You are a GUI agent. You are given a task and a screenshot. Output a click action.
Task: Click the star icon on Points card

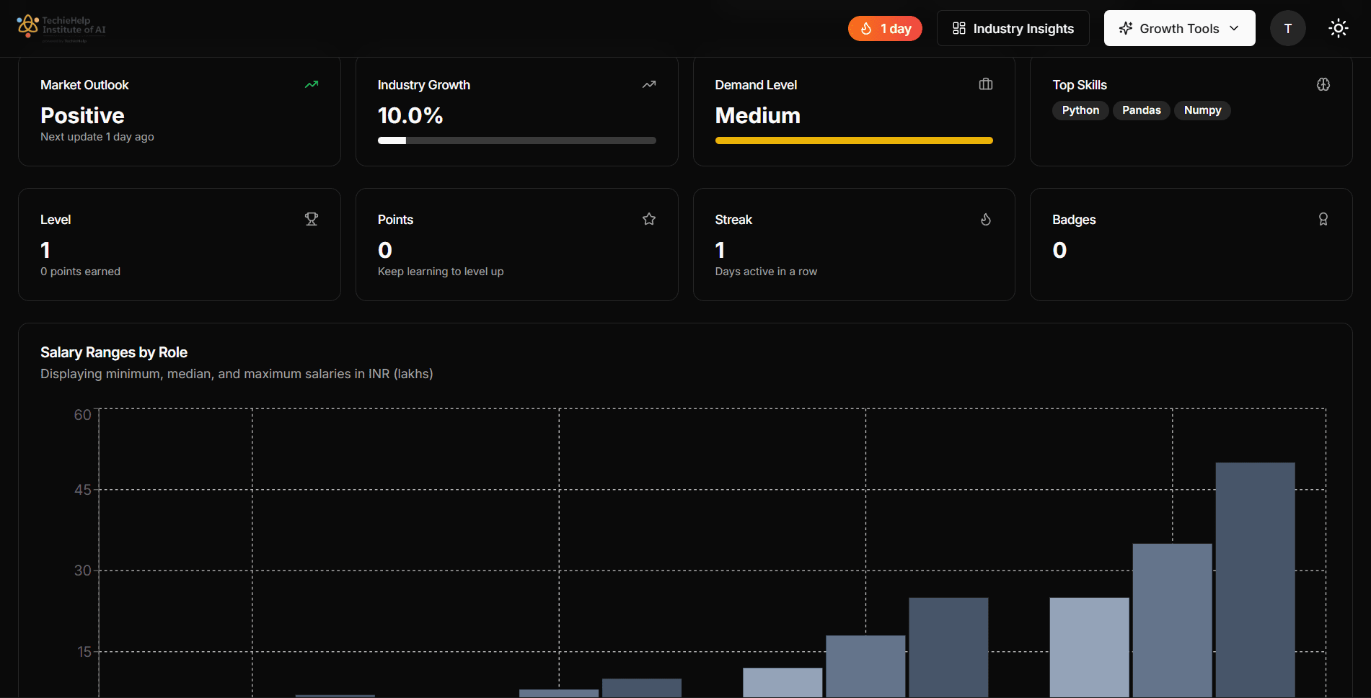tap(648, 219)
